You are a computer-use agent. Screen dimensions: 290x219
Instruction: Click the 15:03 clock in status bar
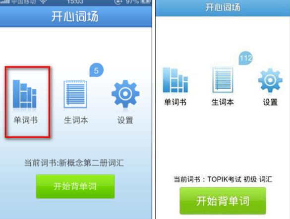[75, 2]
